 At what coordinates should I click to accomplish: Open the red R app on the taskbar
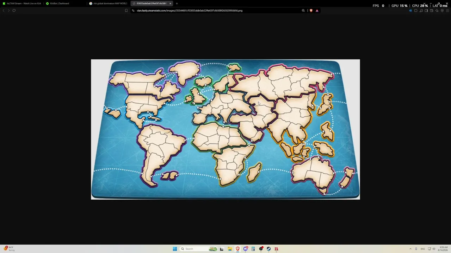click(x=276, y=249)
